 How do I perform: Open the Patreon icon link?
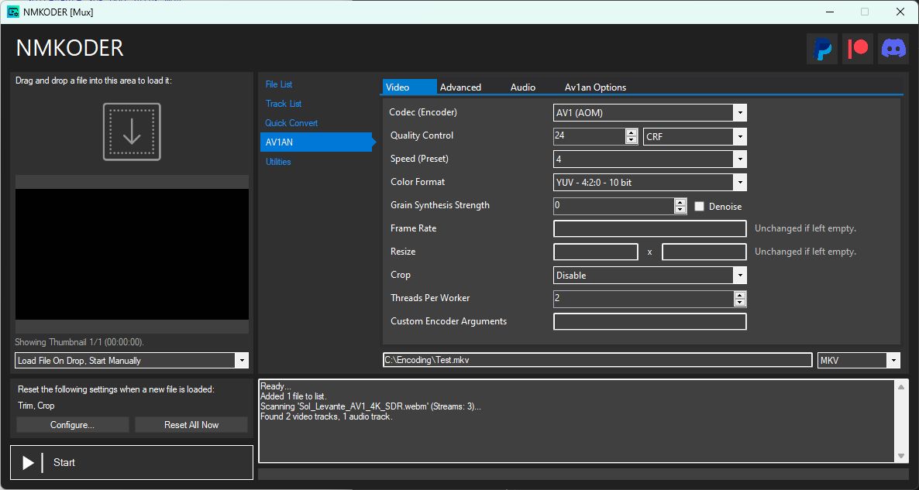[x=858, y=49]
